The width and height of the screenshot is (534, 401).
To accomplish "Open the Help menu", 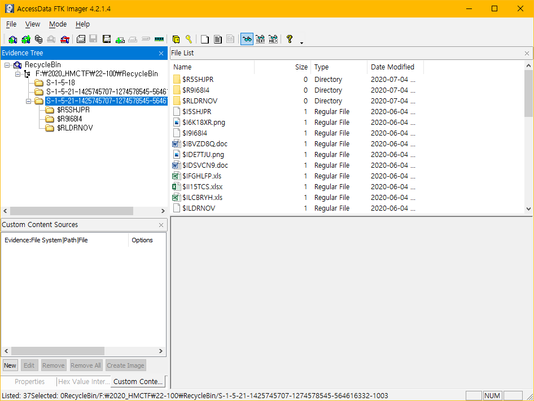I will [x=83, y=24].
